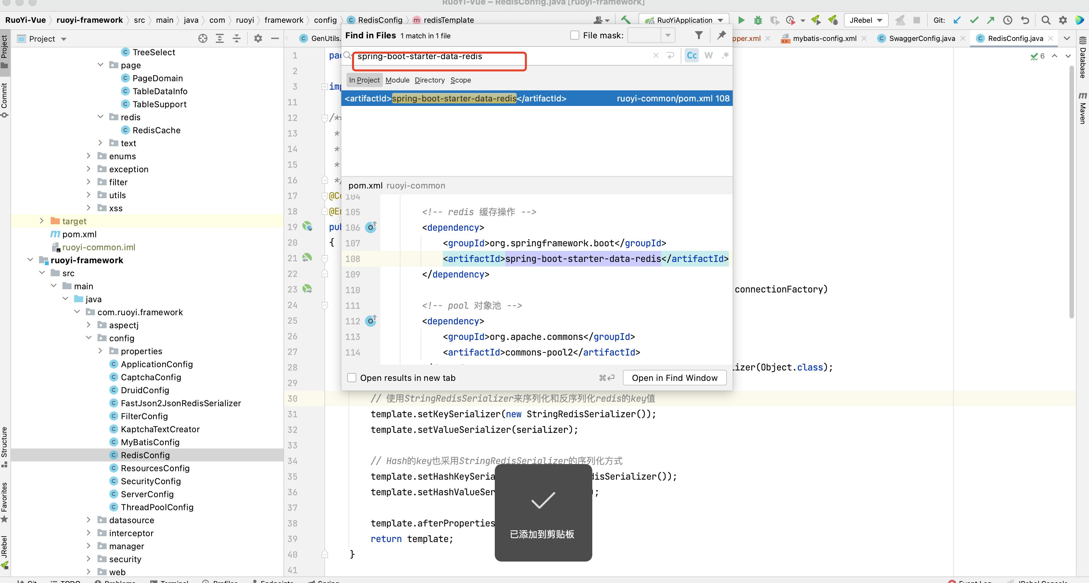
Task: Click the locate file crosshair icon
Action: click(x=203, y=39)
